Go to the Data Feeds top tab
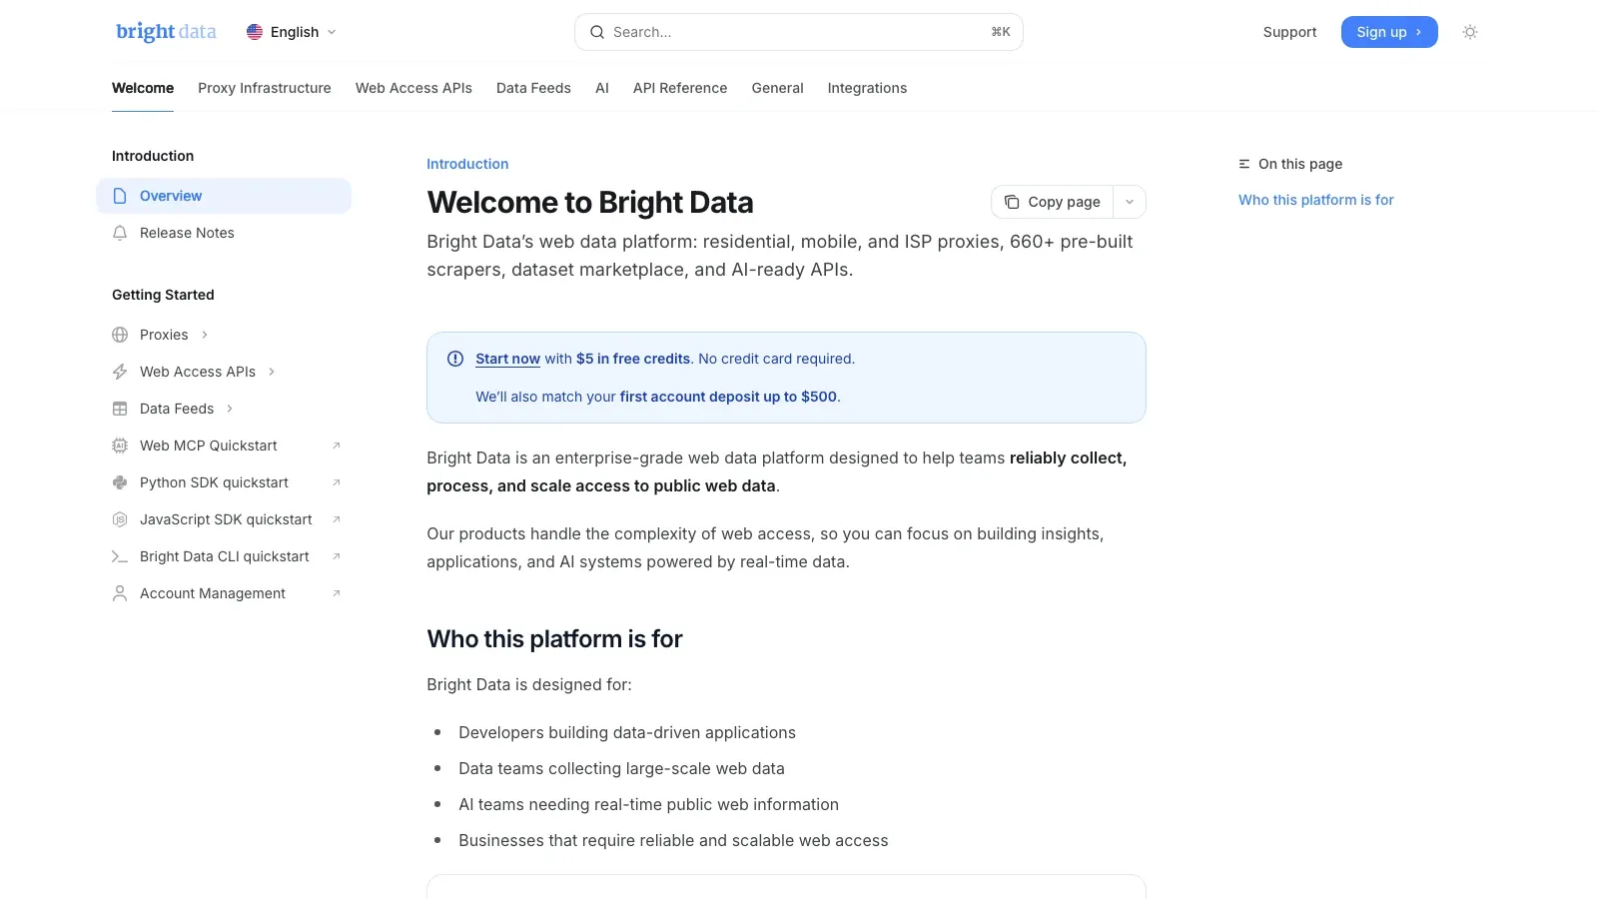This screenshot has height=899, width=1598. pos(533,88)
